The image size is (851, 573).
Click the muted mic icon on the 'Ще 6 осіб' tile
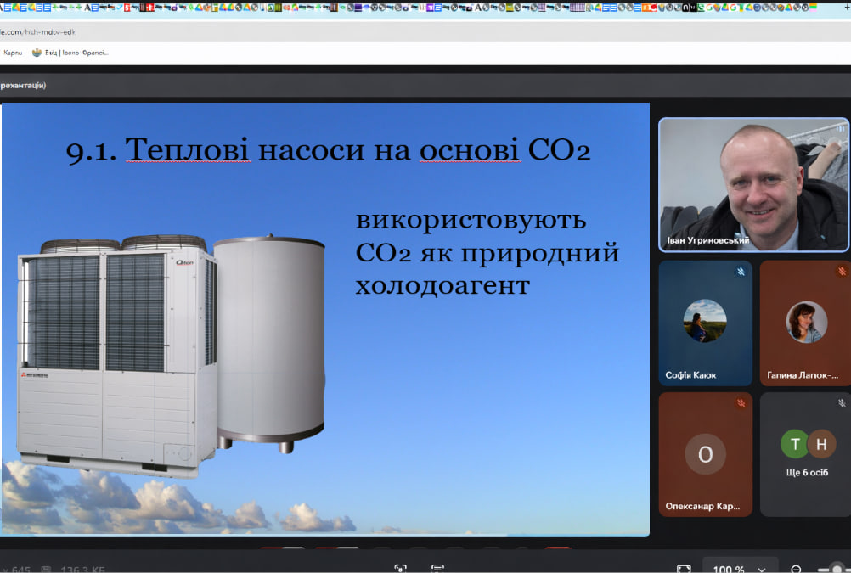pos(841,403)
